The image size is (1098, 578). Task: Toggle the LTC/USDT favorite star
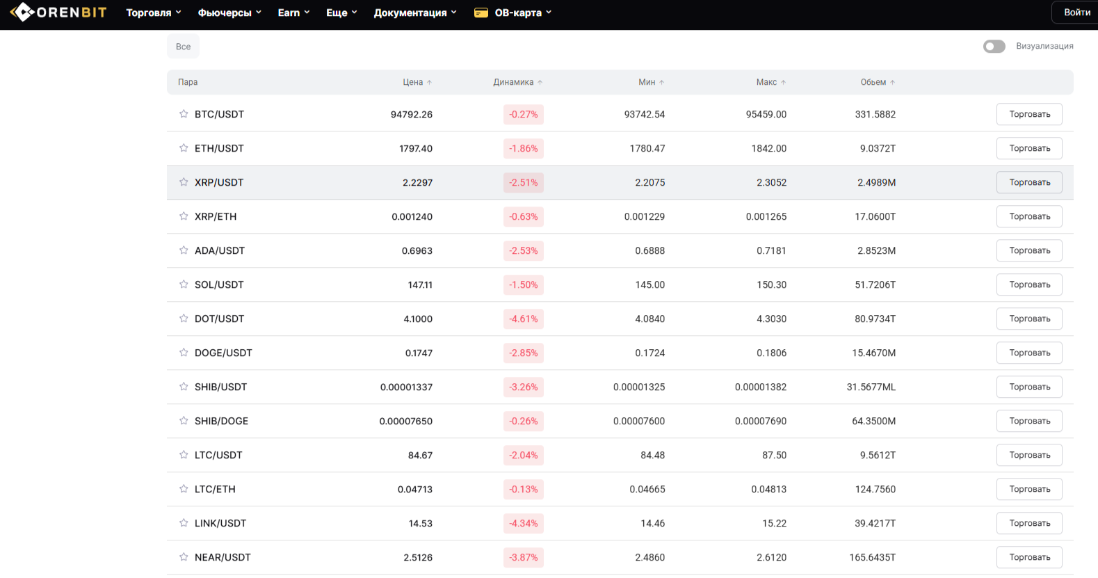click(x=184, y=454)
